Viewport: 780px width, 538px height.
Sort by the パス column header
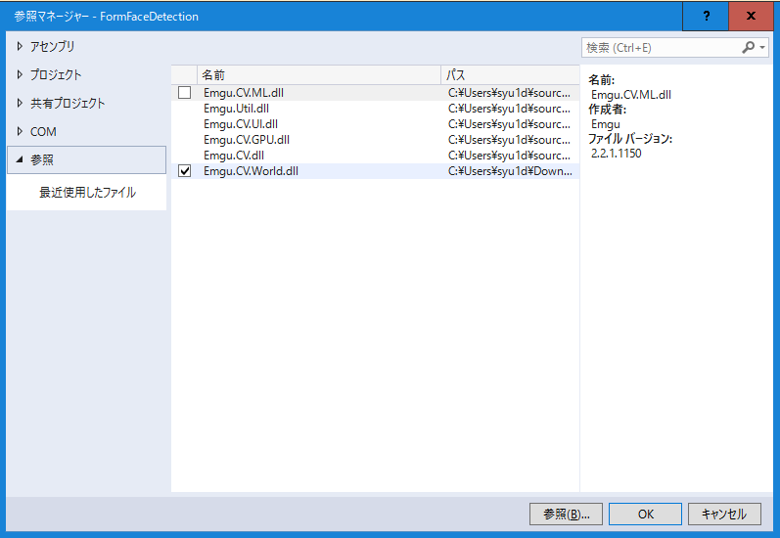[510, 75]
